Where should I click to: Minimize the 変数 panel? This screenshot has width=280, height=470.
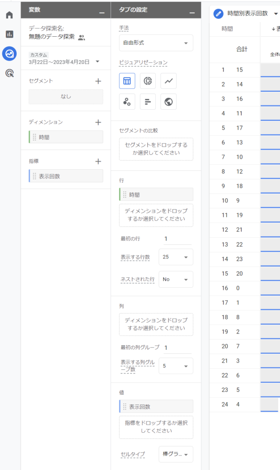101,10
